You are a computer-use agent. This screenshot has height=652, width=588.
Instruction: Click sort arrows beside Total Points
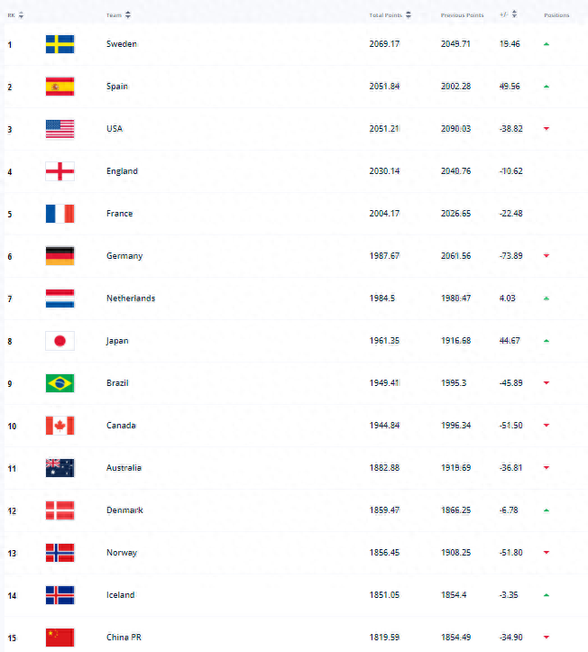409,15
